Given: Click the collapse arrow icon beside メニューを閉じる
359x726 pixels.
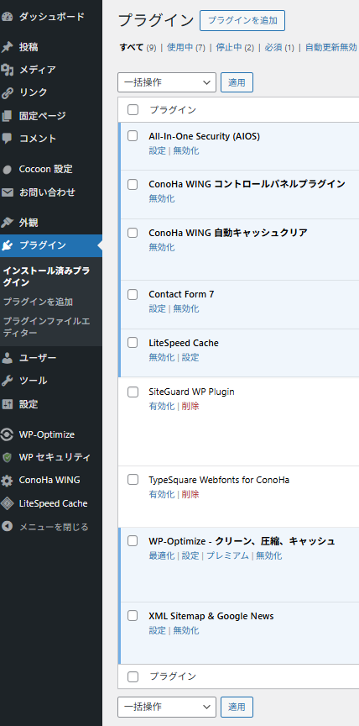Looking at the screenshot, I should coord(7,527).
